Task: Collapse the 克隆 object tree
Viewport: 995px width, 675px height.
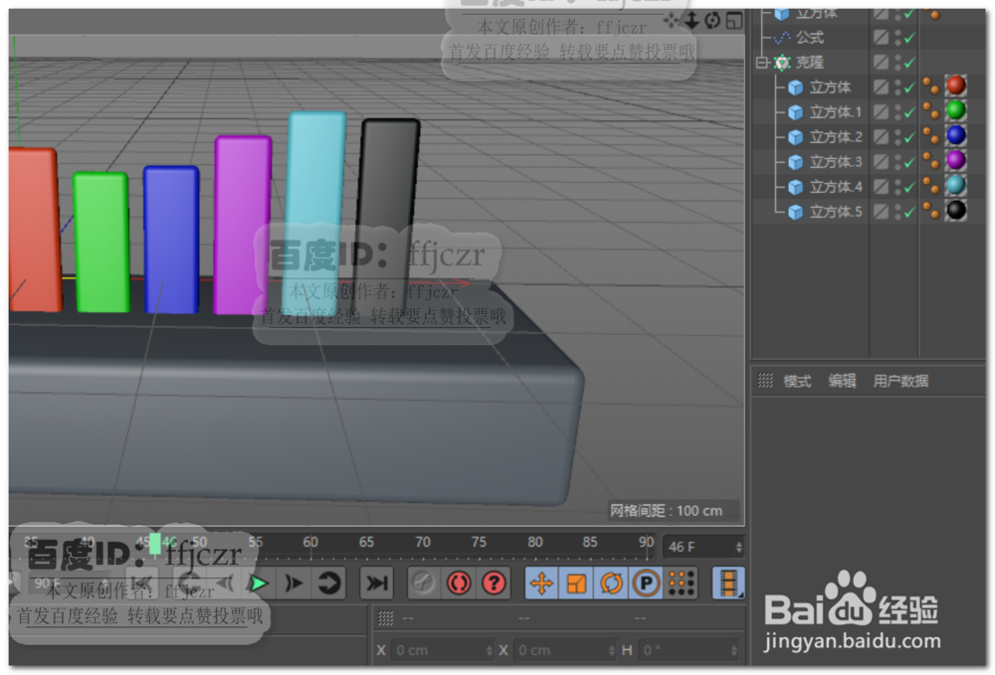Action: point(762,62)
